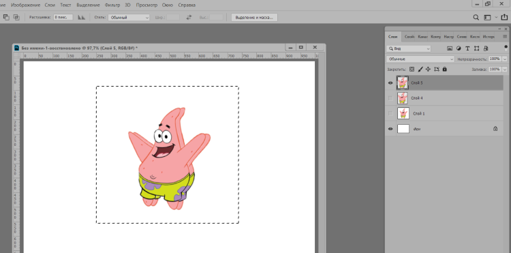511x253 pixels.
Task: Open the 3D menu
Action: (x=128, y=5)
